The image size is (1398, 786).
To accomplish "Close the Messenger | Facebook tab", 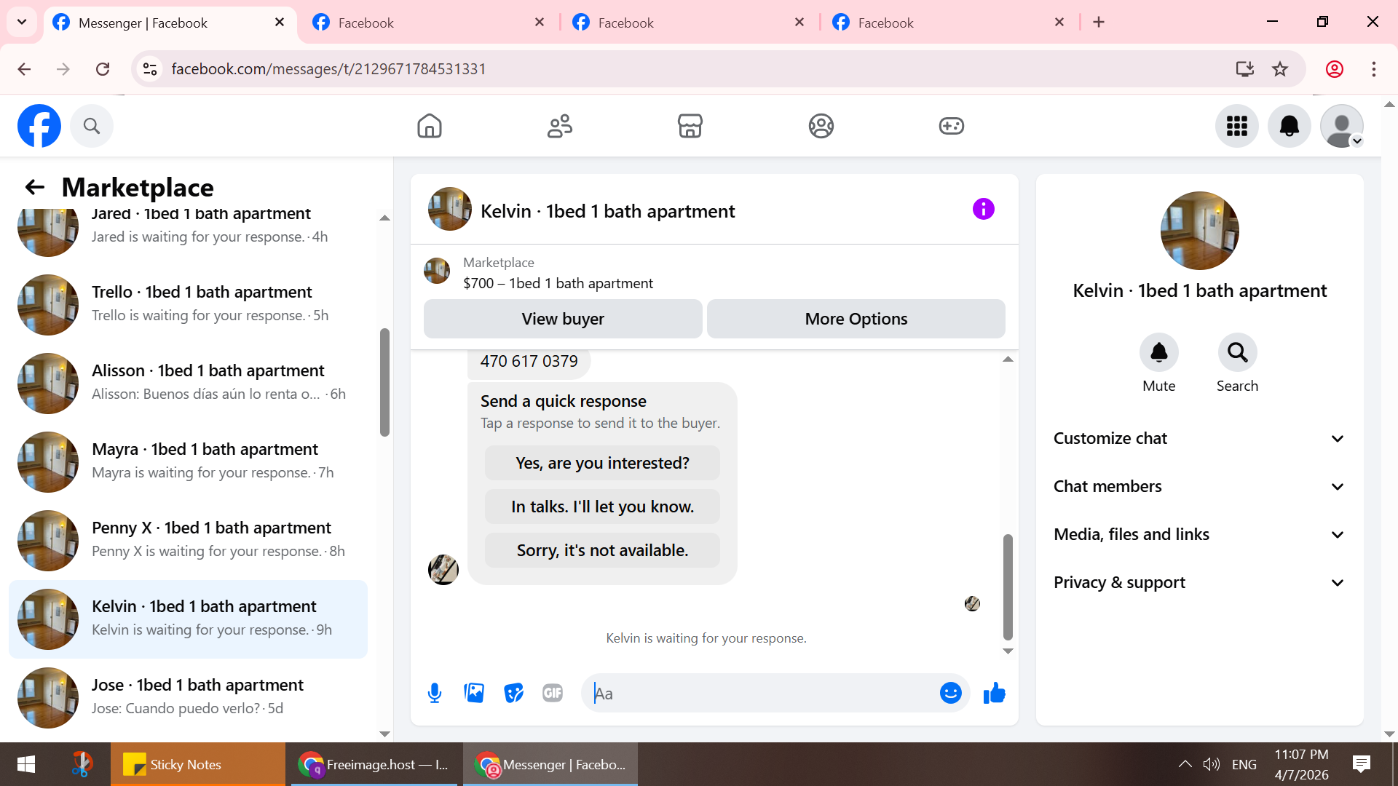I will click(280, 23).
